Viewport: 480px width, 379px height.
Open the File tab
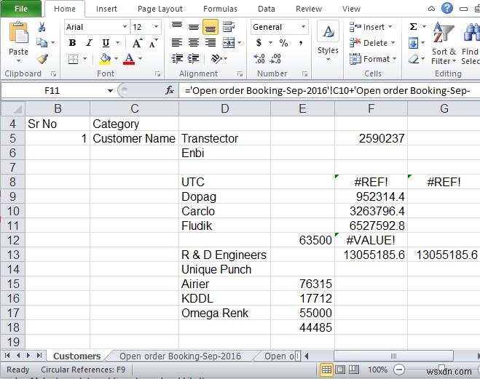[21, 9]
